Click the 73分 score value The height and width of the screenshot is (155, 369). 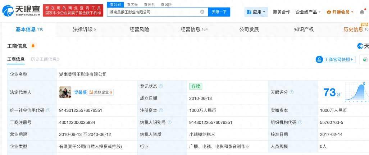pos(332,92)
